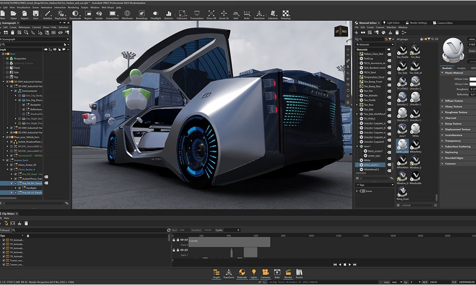Screen dimensions: 476x285
Task: Toggle the Ruler toolbar icon
Action: (x=247, y=14)
